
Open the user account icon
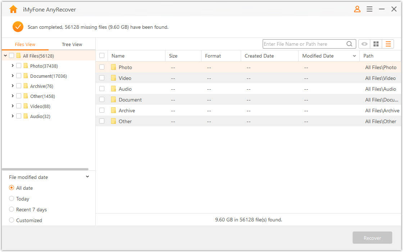point(357,9)
